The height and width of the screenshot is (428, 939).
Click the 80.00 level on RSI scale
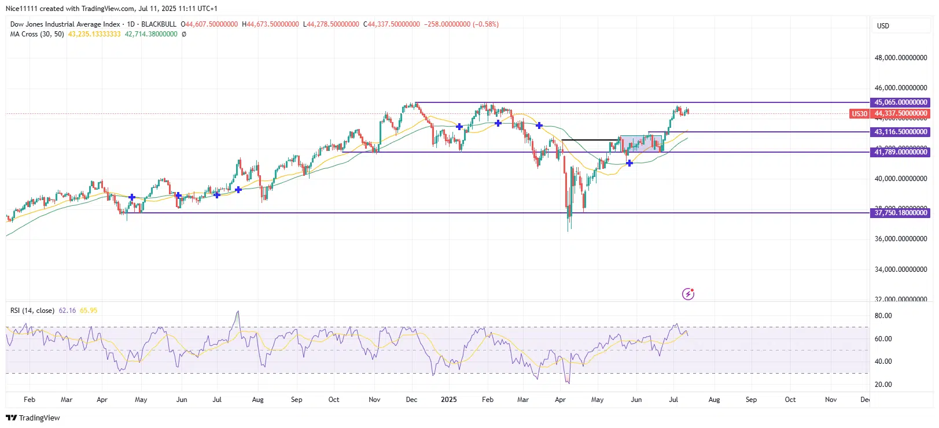coord(883,316)
